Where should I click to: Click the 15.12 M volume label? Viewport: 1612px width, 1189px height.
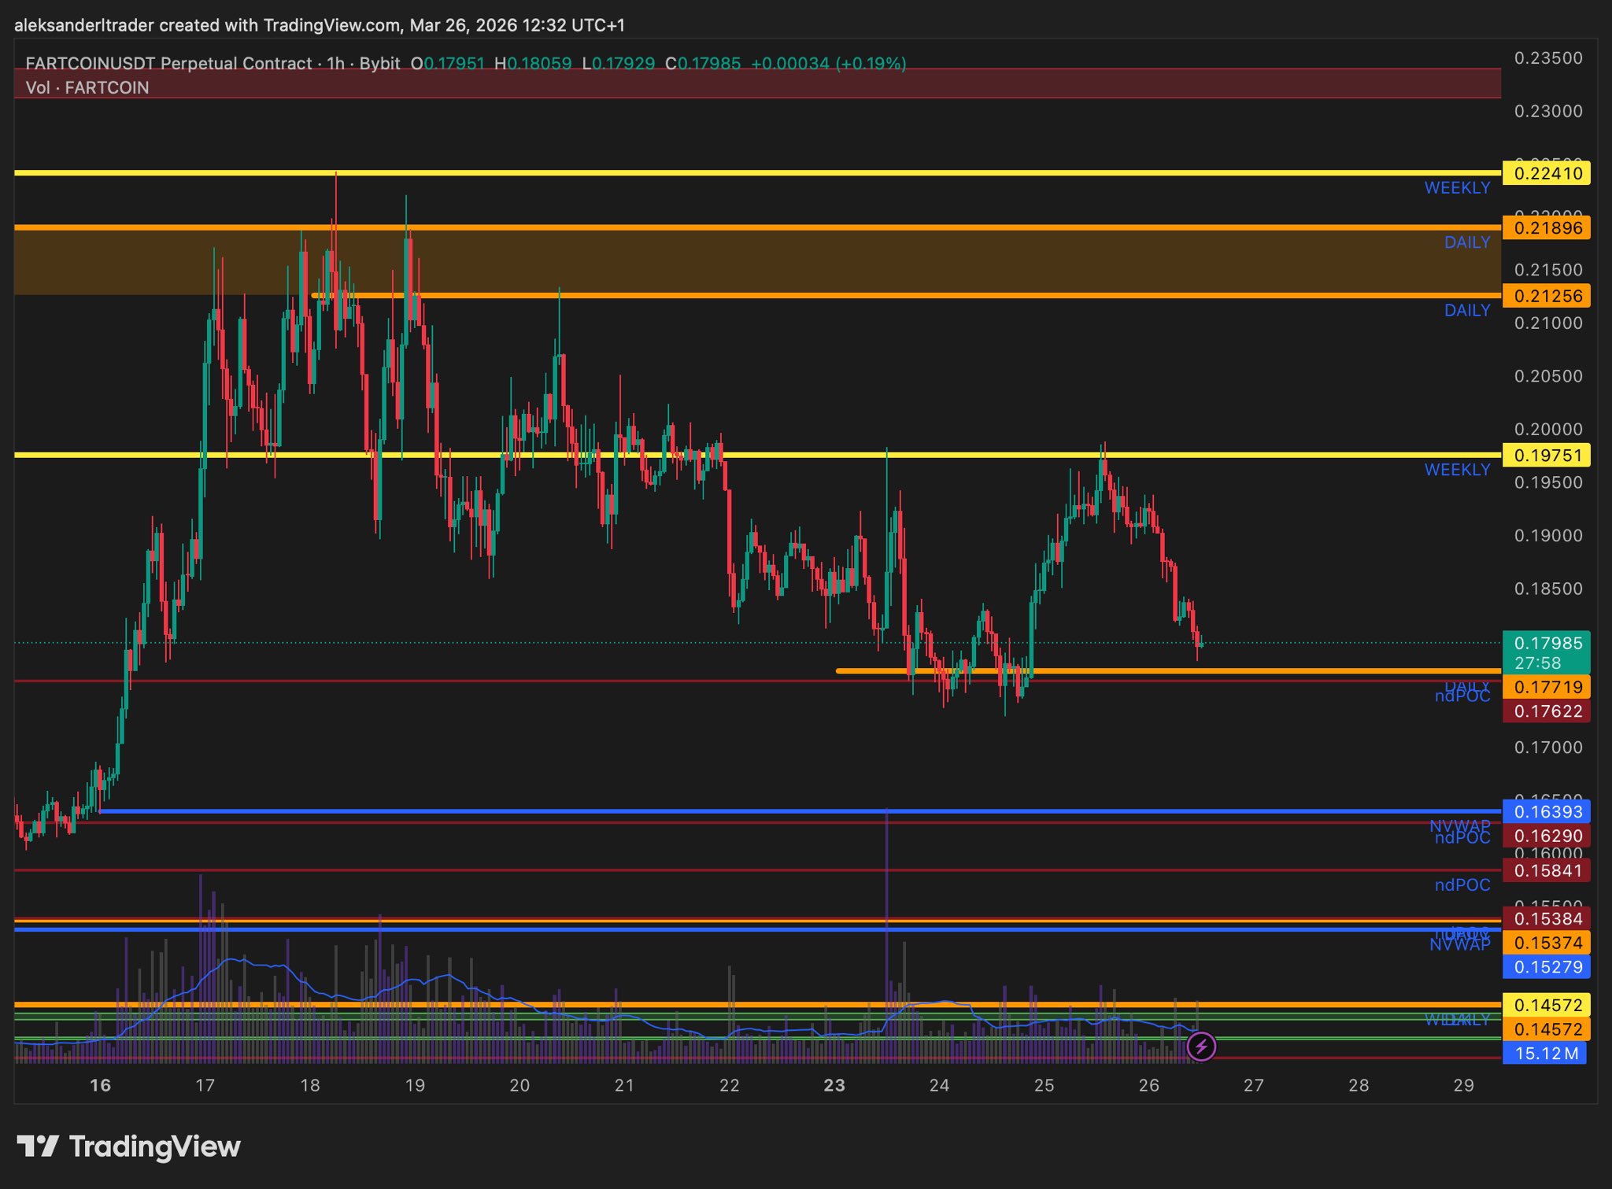click(x=1546, y=1053)
